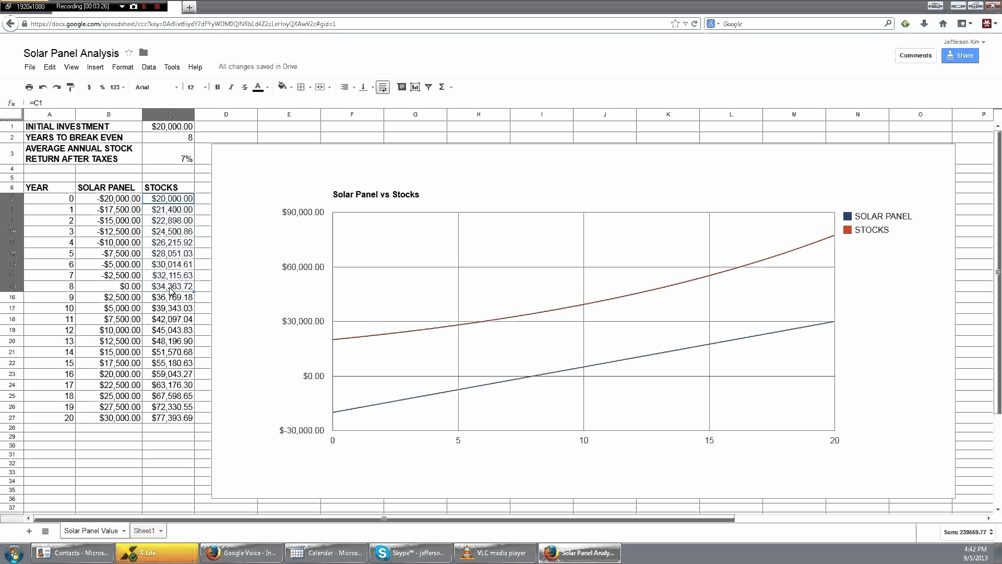Toggle italic formatting

tap(231, 87)
